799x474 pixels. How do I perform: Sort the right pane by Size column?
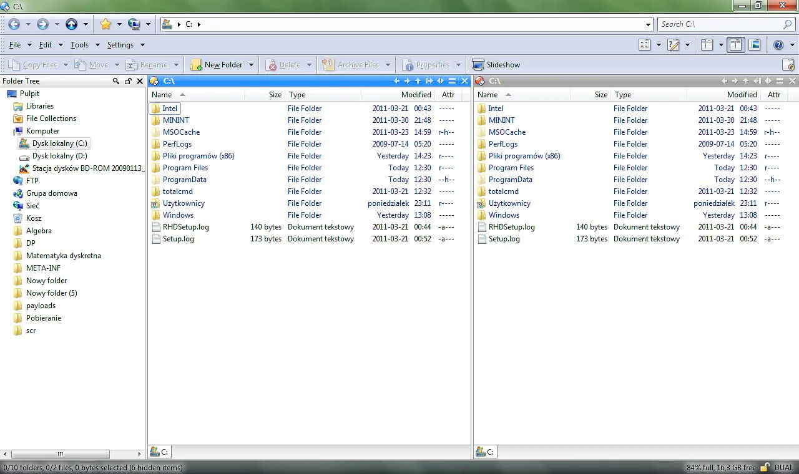click(x=600, y=94)
